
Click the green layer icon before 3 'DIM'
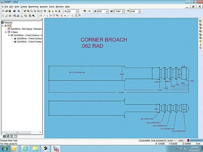click(112, 11)
